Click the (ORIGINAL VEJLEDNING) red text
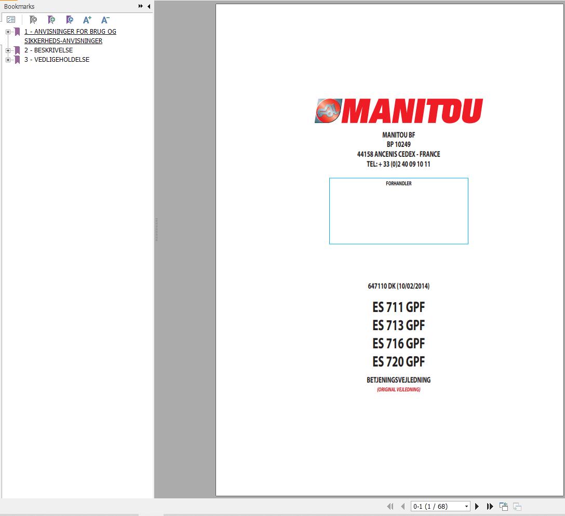The height and width of the screenshot is (516, 565). click(x=398, y=389)
